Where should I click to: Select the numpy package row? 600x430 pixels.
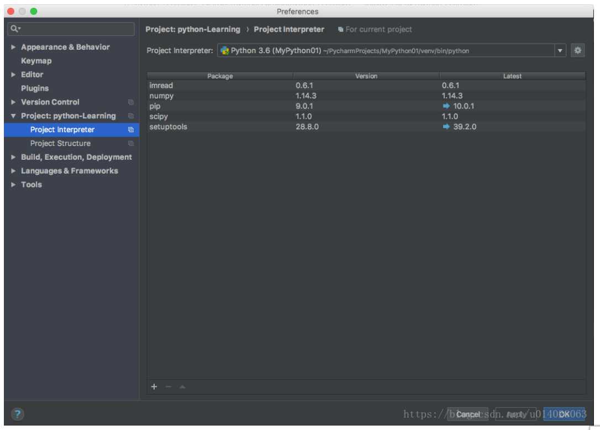366,96
